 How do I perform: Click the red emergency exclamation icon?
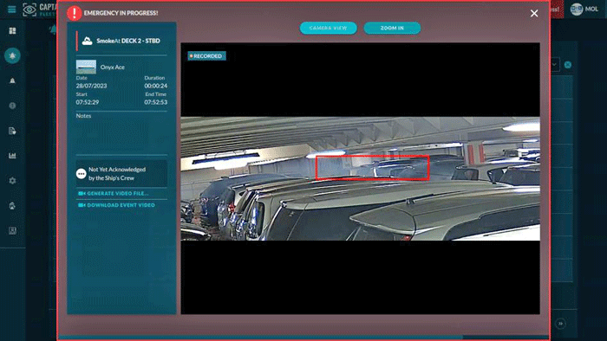point(74,13)
